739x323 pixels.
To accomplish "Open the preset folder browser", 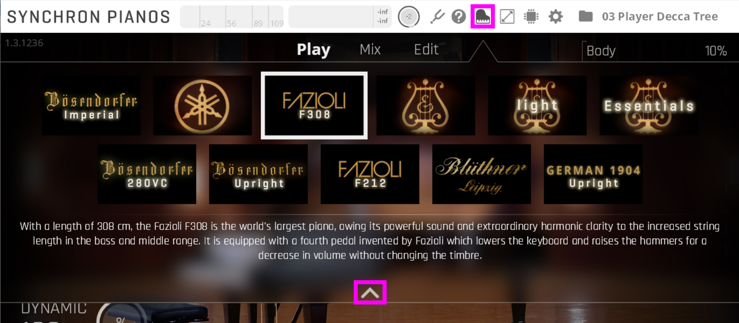I will [586, 16].
